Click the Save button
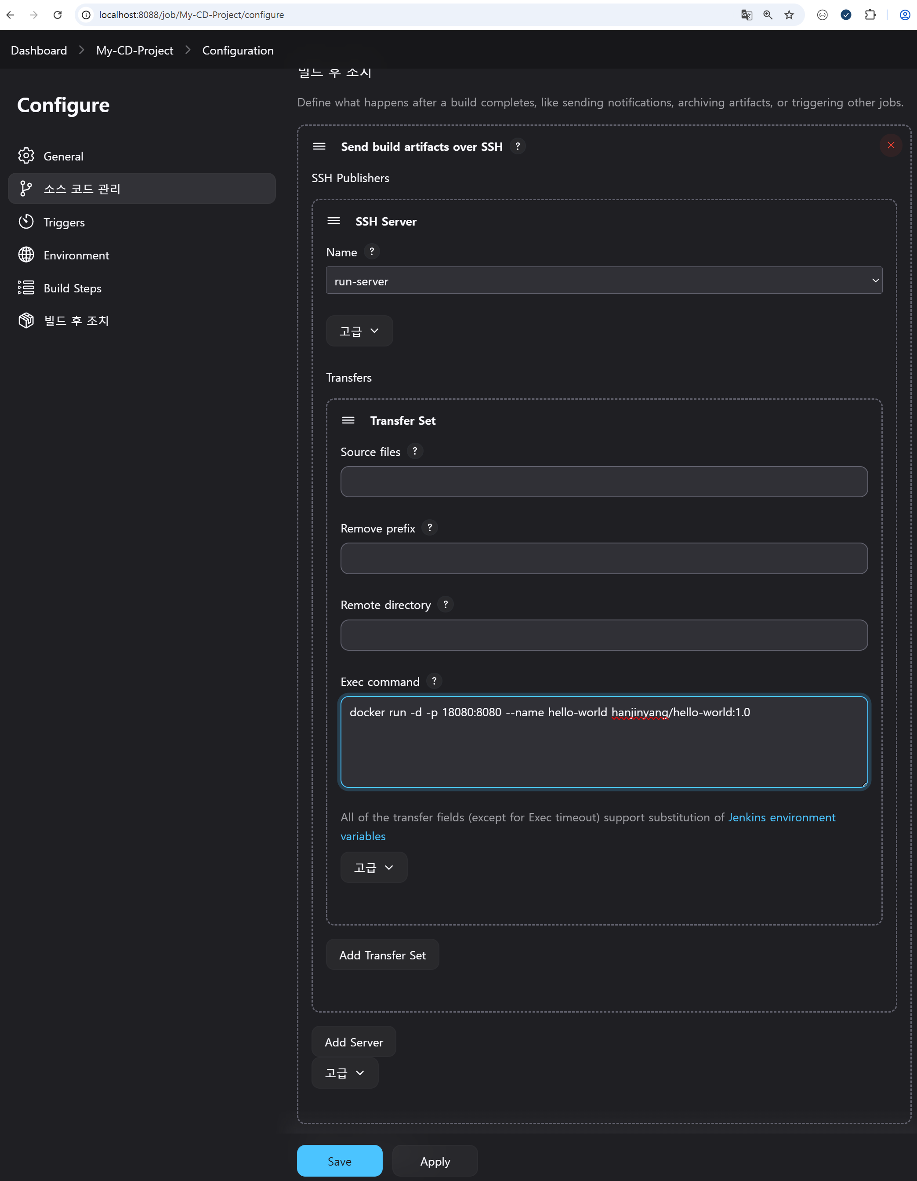917x1181 pixels. (339, 1161)
